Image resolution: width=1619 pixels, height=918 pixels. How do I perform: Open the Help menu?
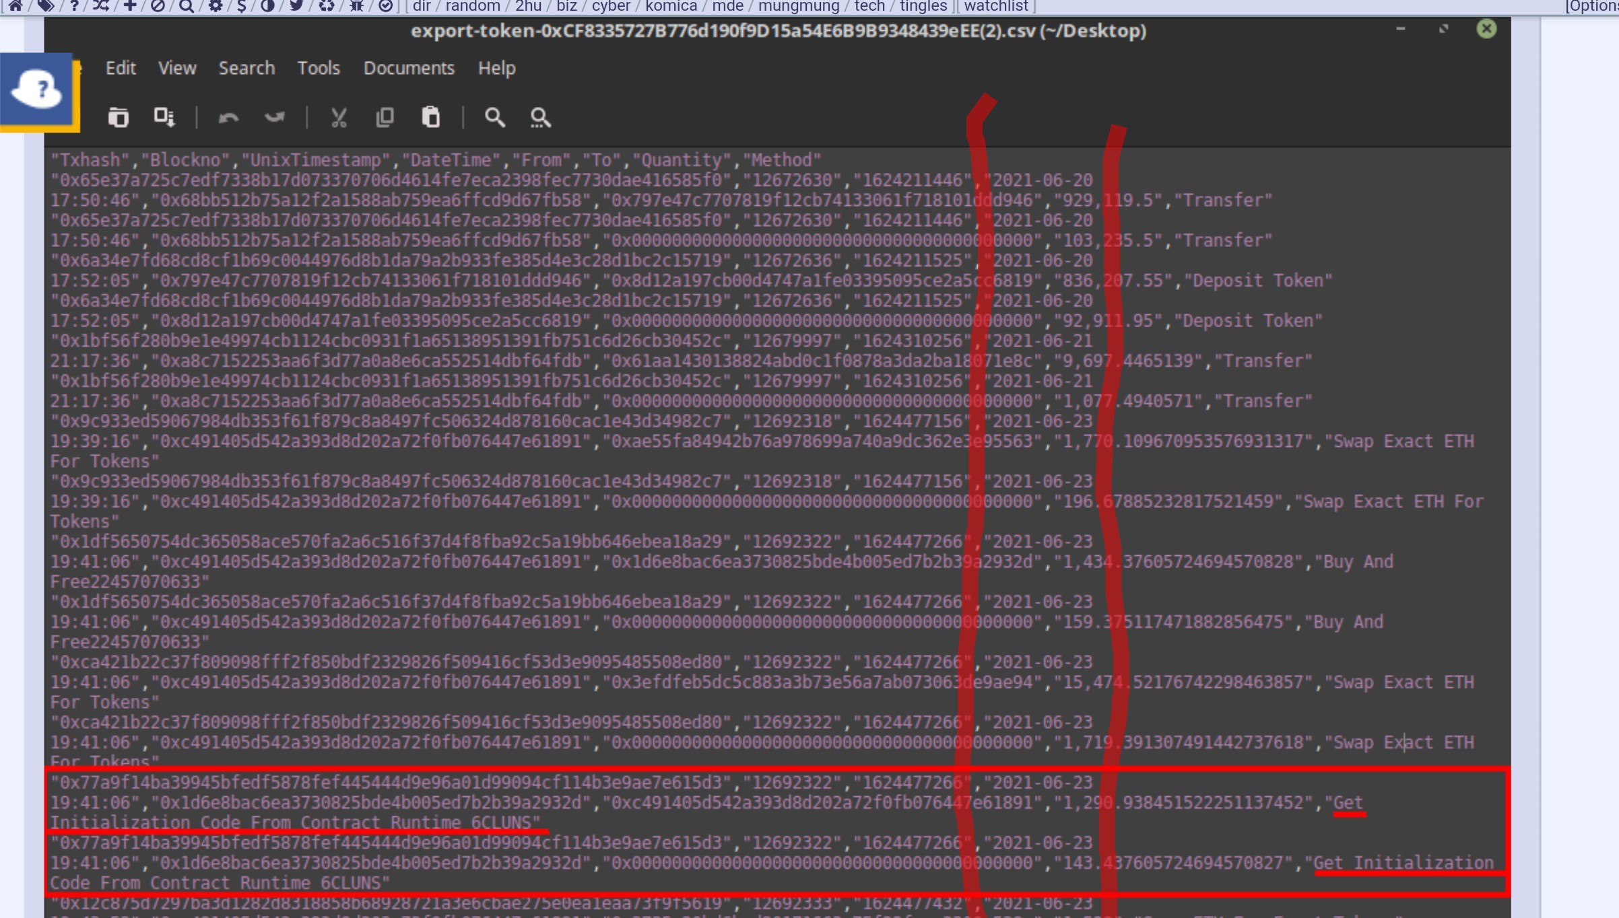point(497,68)
